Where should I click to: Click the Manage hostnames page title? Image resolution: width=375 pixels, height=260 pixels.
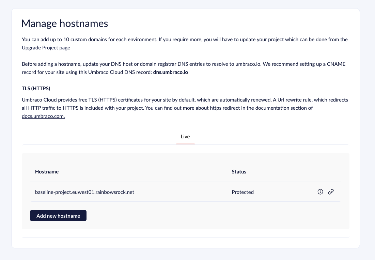(x=65, y=23)
